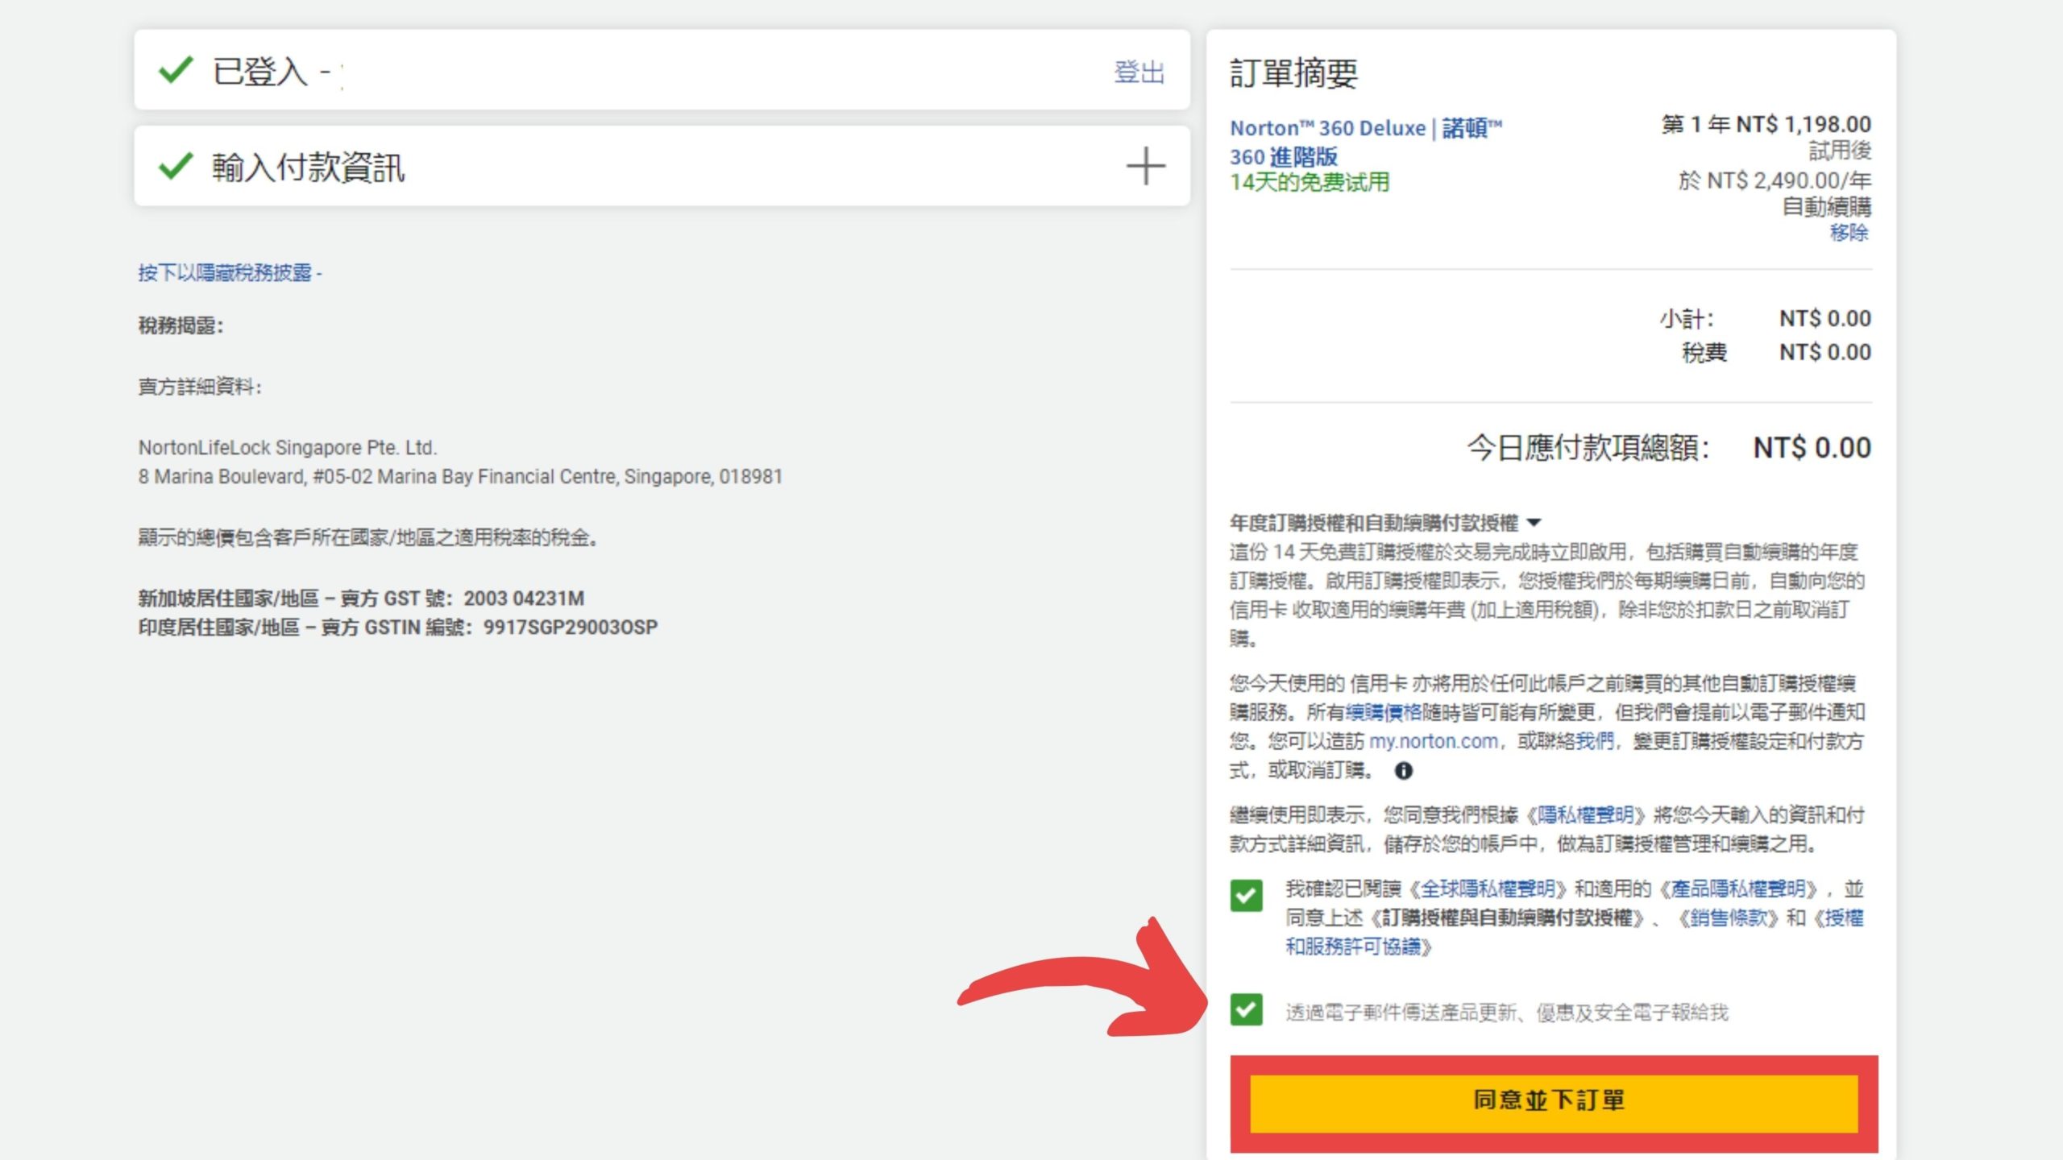Click the green checkmark beside 輸入付款資訊
Screen dimensions: 2063x1160
click(176, 167)
